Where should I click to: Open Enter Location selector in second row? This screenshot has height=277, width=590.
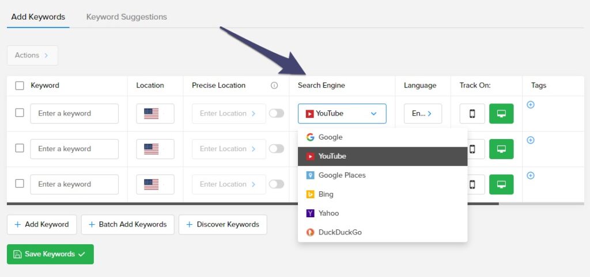229,149
